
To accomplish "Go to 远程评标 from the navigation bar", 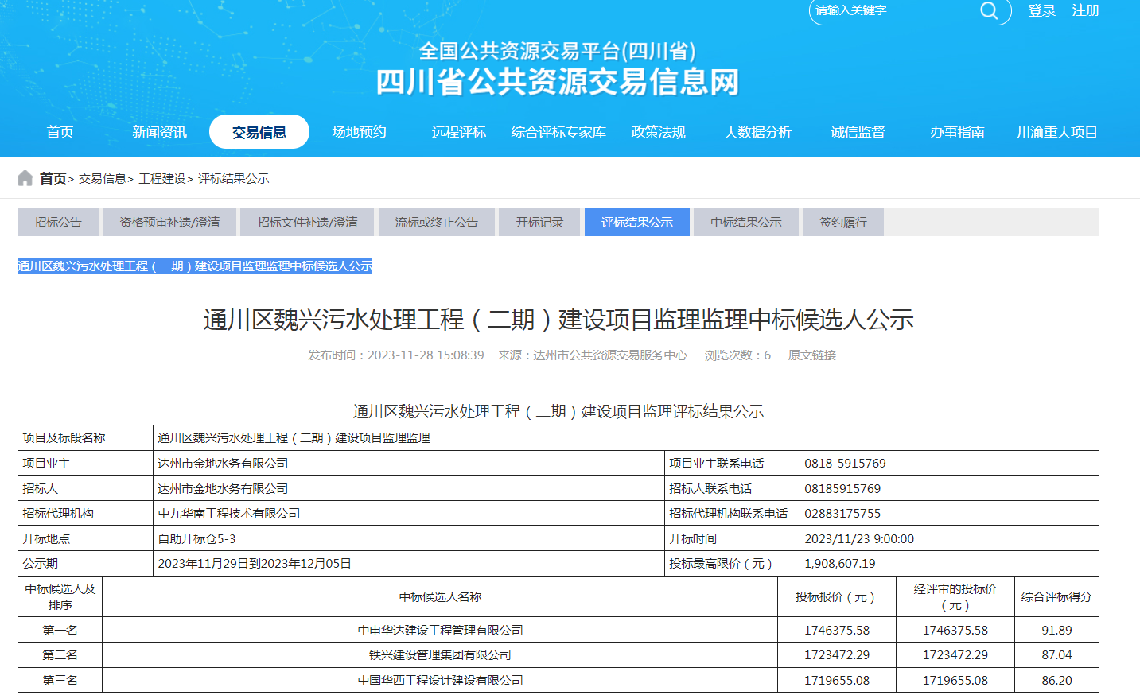I will click(x=458, y=132).
